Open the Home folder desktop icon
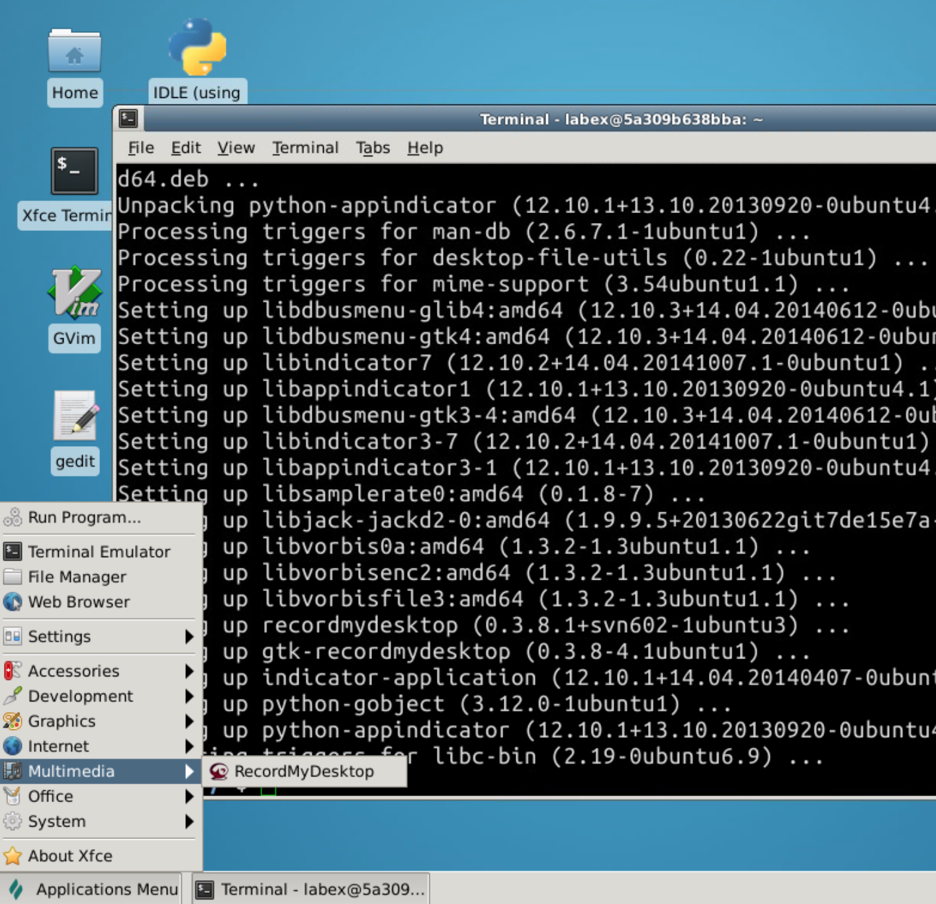936x904 pixels. tap(74, 53)
